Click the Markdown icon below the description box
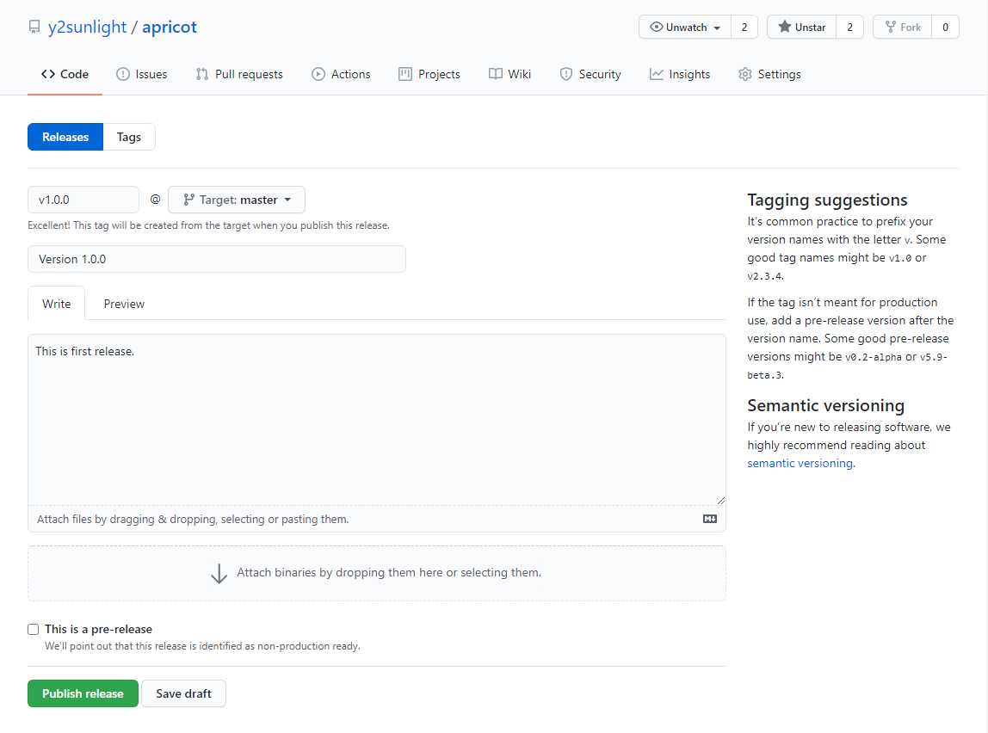This screenshot has height=733, width=988. (710, 519)
